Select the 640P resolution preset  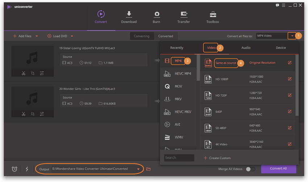[248, 112]
